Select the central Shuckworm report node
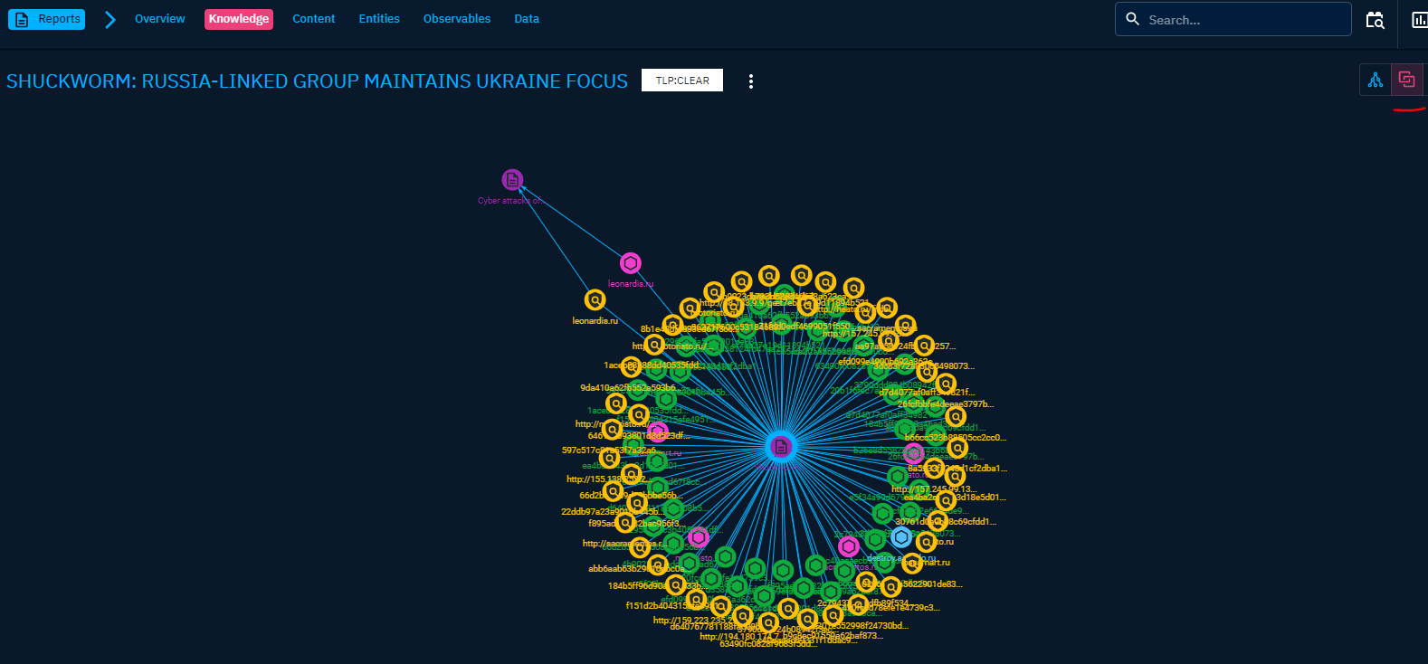 pyautogui.click(x=780, y=446)
